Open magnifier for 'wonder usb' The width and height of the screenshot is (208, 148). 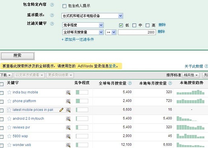tap(68, 145)
